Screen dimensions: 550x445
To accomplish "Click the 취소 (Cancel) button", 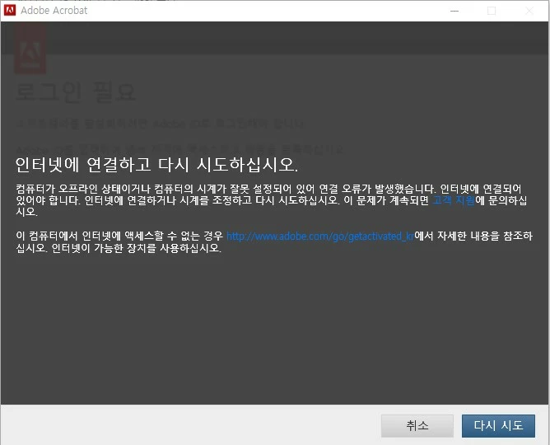I will pos(417,426).
